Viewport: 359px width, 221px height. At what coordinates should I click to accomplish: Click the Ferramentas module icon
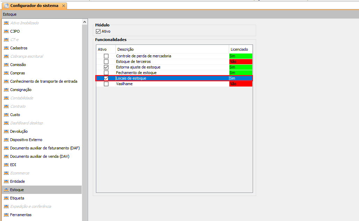[6, 215]
